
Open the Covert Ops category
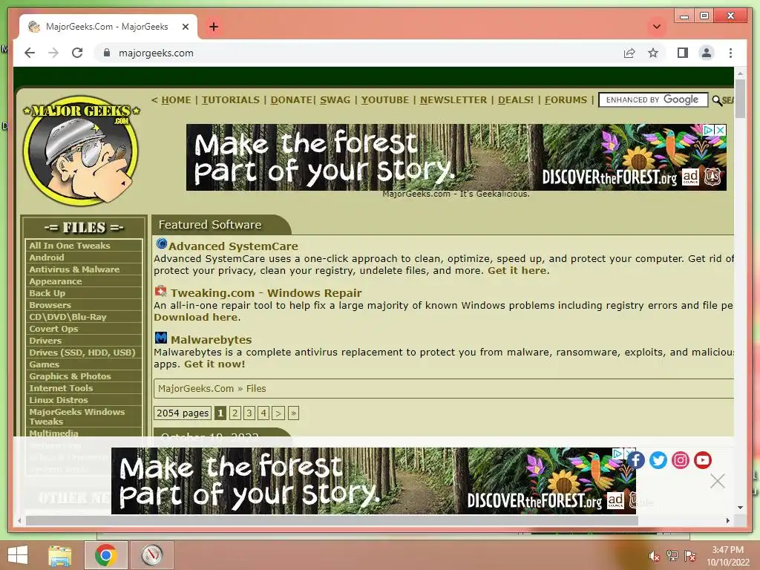click(53, 329)
